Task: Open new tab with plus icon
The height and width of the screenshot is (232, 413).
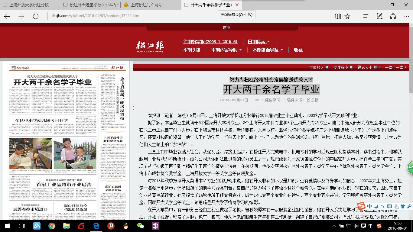Action: tap(247, 5)
